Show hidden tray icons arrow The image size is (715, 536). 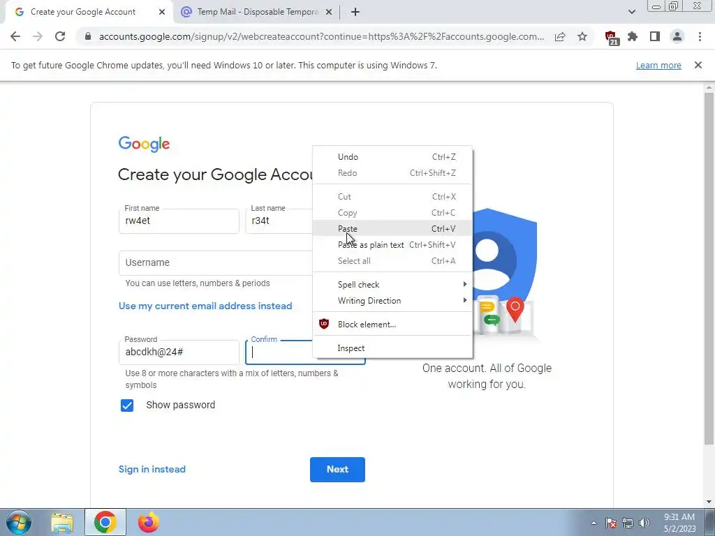click(594, 523)
